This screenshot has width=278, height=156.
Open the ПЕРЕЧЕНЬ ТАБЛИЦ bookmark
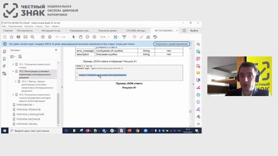click(27, 124)
